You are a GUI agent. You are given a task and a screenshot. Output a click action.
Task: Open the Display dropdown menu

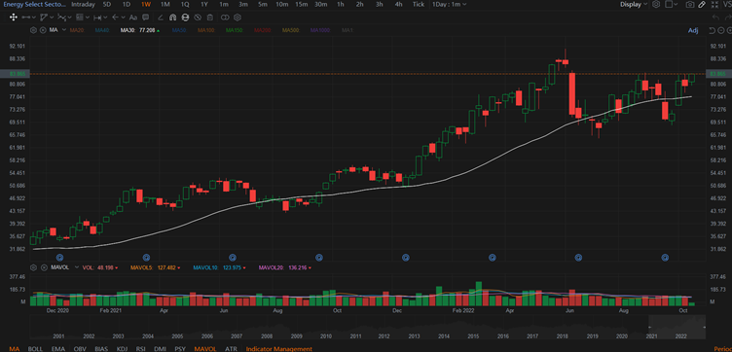click(x=634, y=4)
